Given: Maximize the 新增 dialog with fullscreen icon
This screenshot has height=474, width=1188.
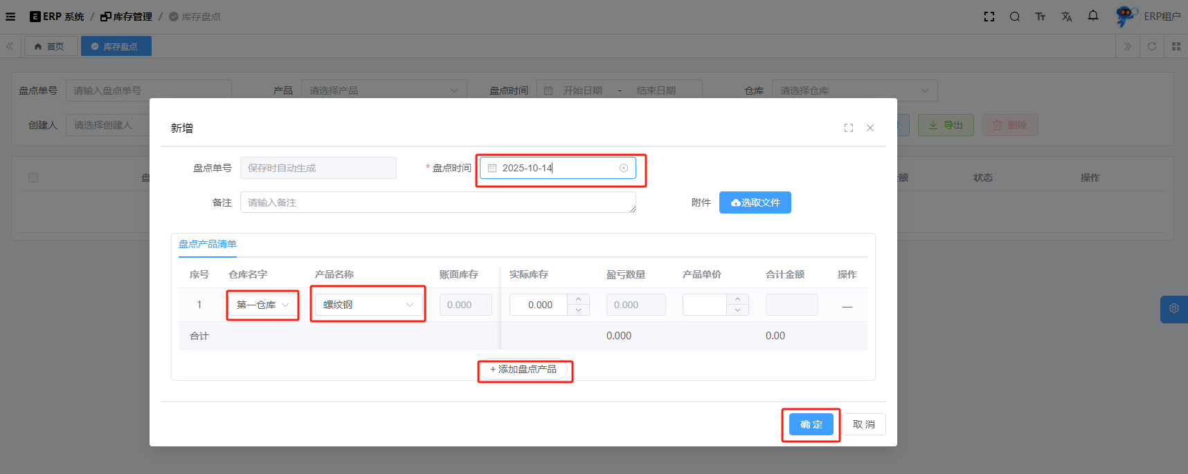Looking at the screenshot, I should [x=849, y=128].
